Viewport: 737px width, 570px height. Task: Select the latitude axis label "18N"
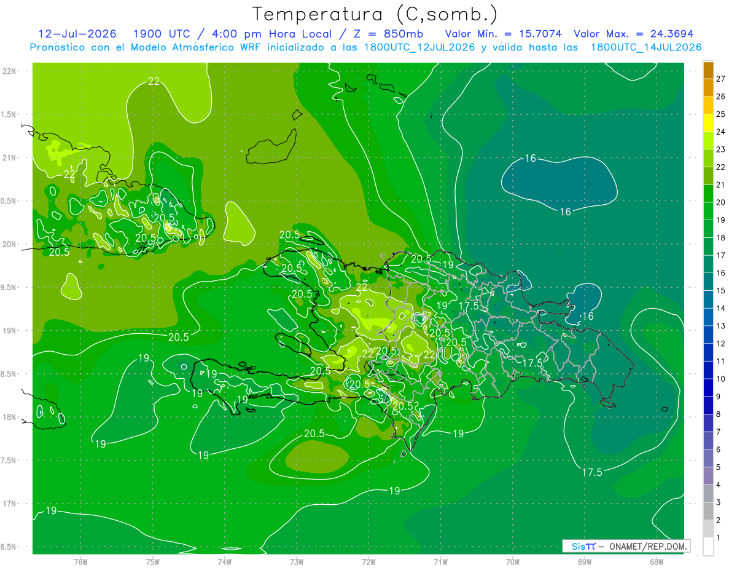10,417
